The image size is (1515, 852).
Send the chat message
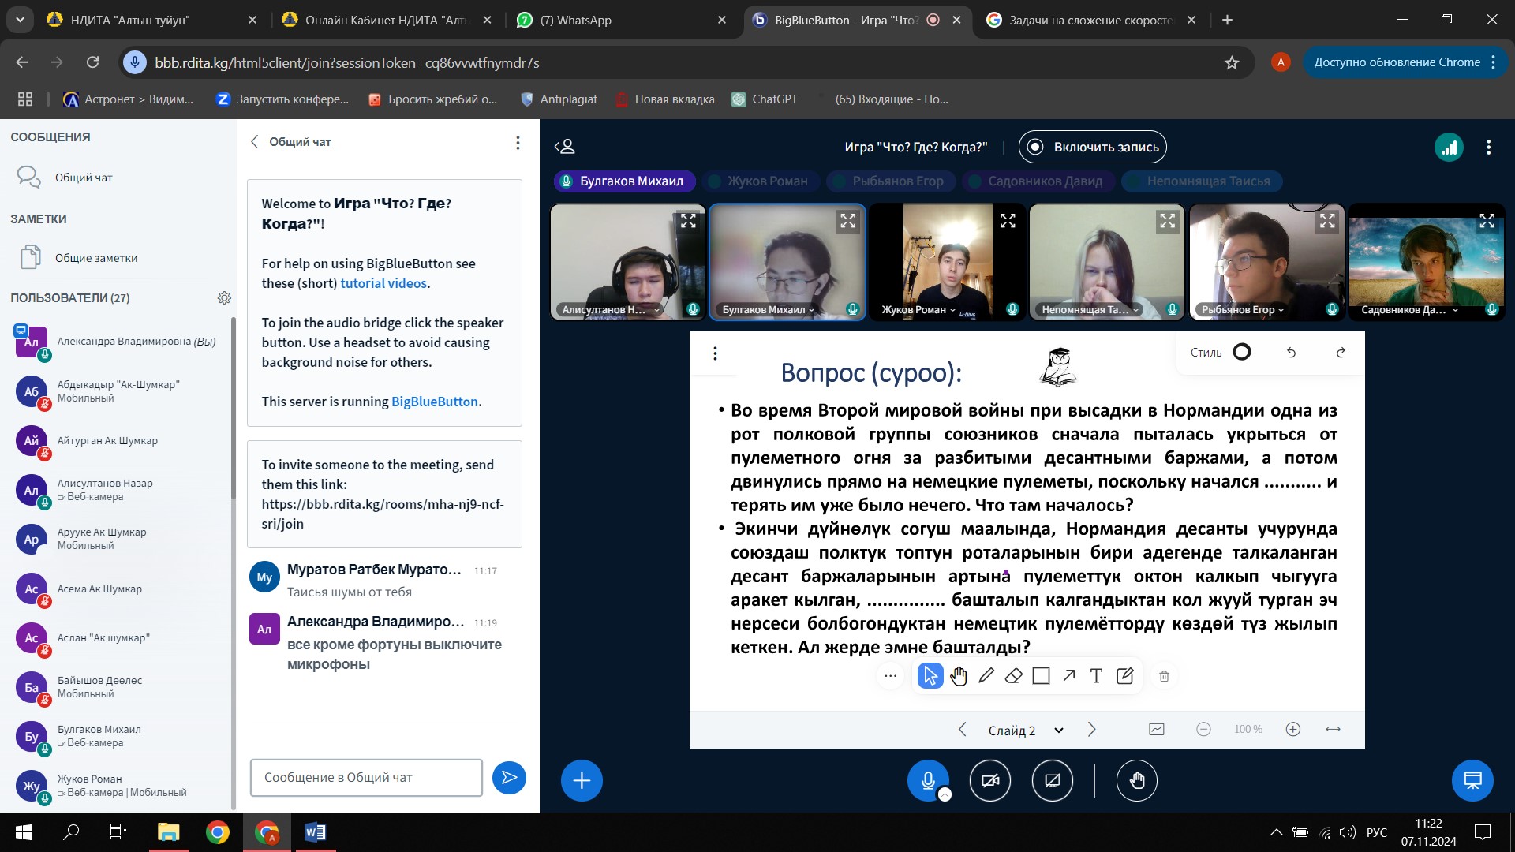(509, 778)
